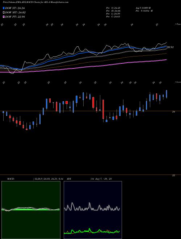Click the 'Pre L: 24.39' low value
The height and width of the screenshot is (239, 181).
pos(113,14)
